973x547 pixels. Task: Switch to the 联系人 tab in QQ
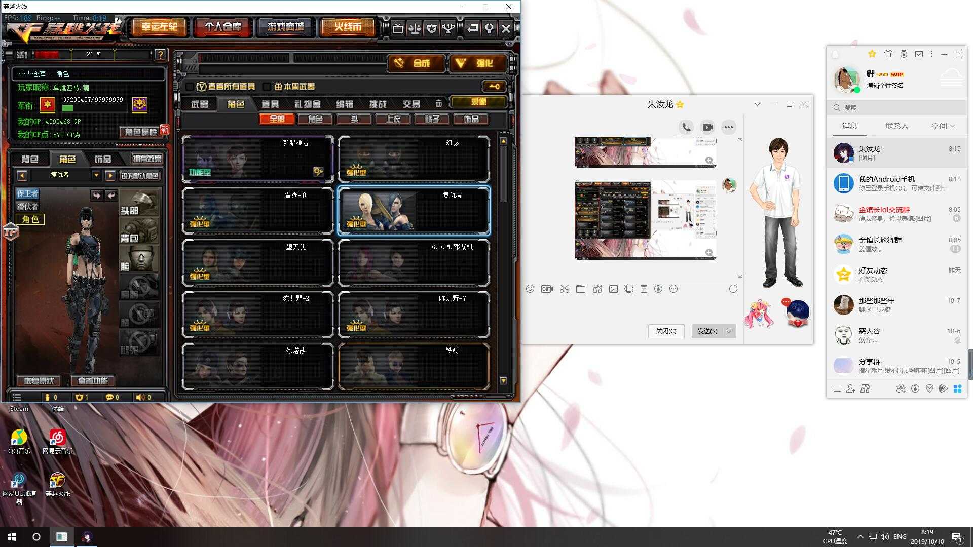(896, 126)
